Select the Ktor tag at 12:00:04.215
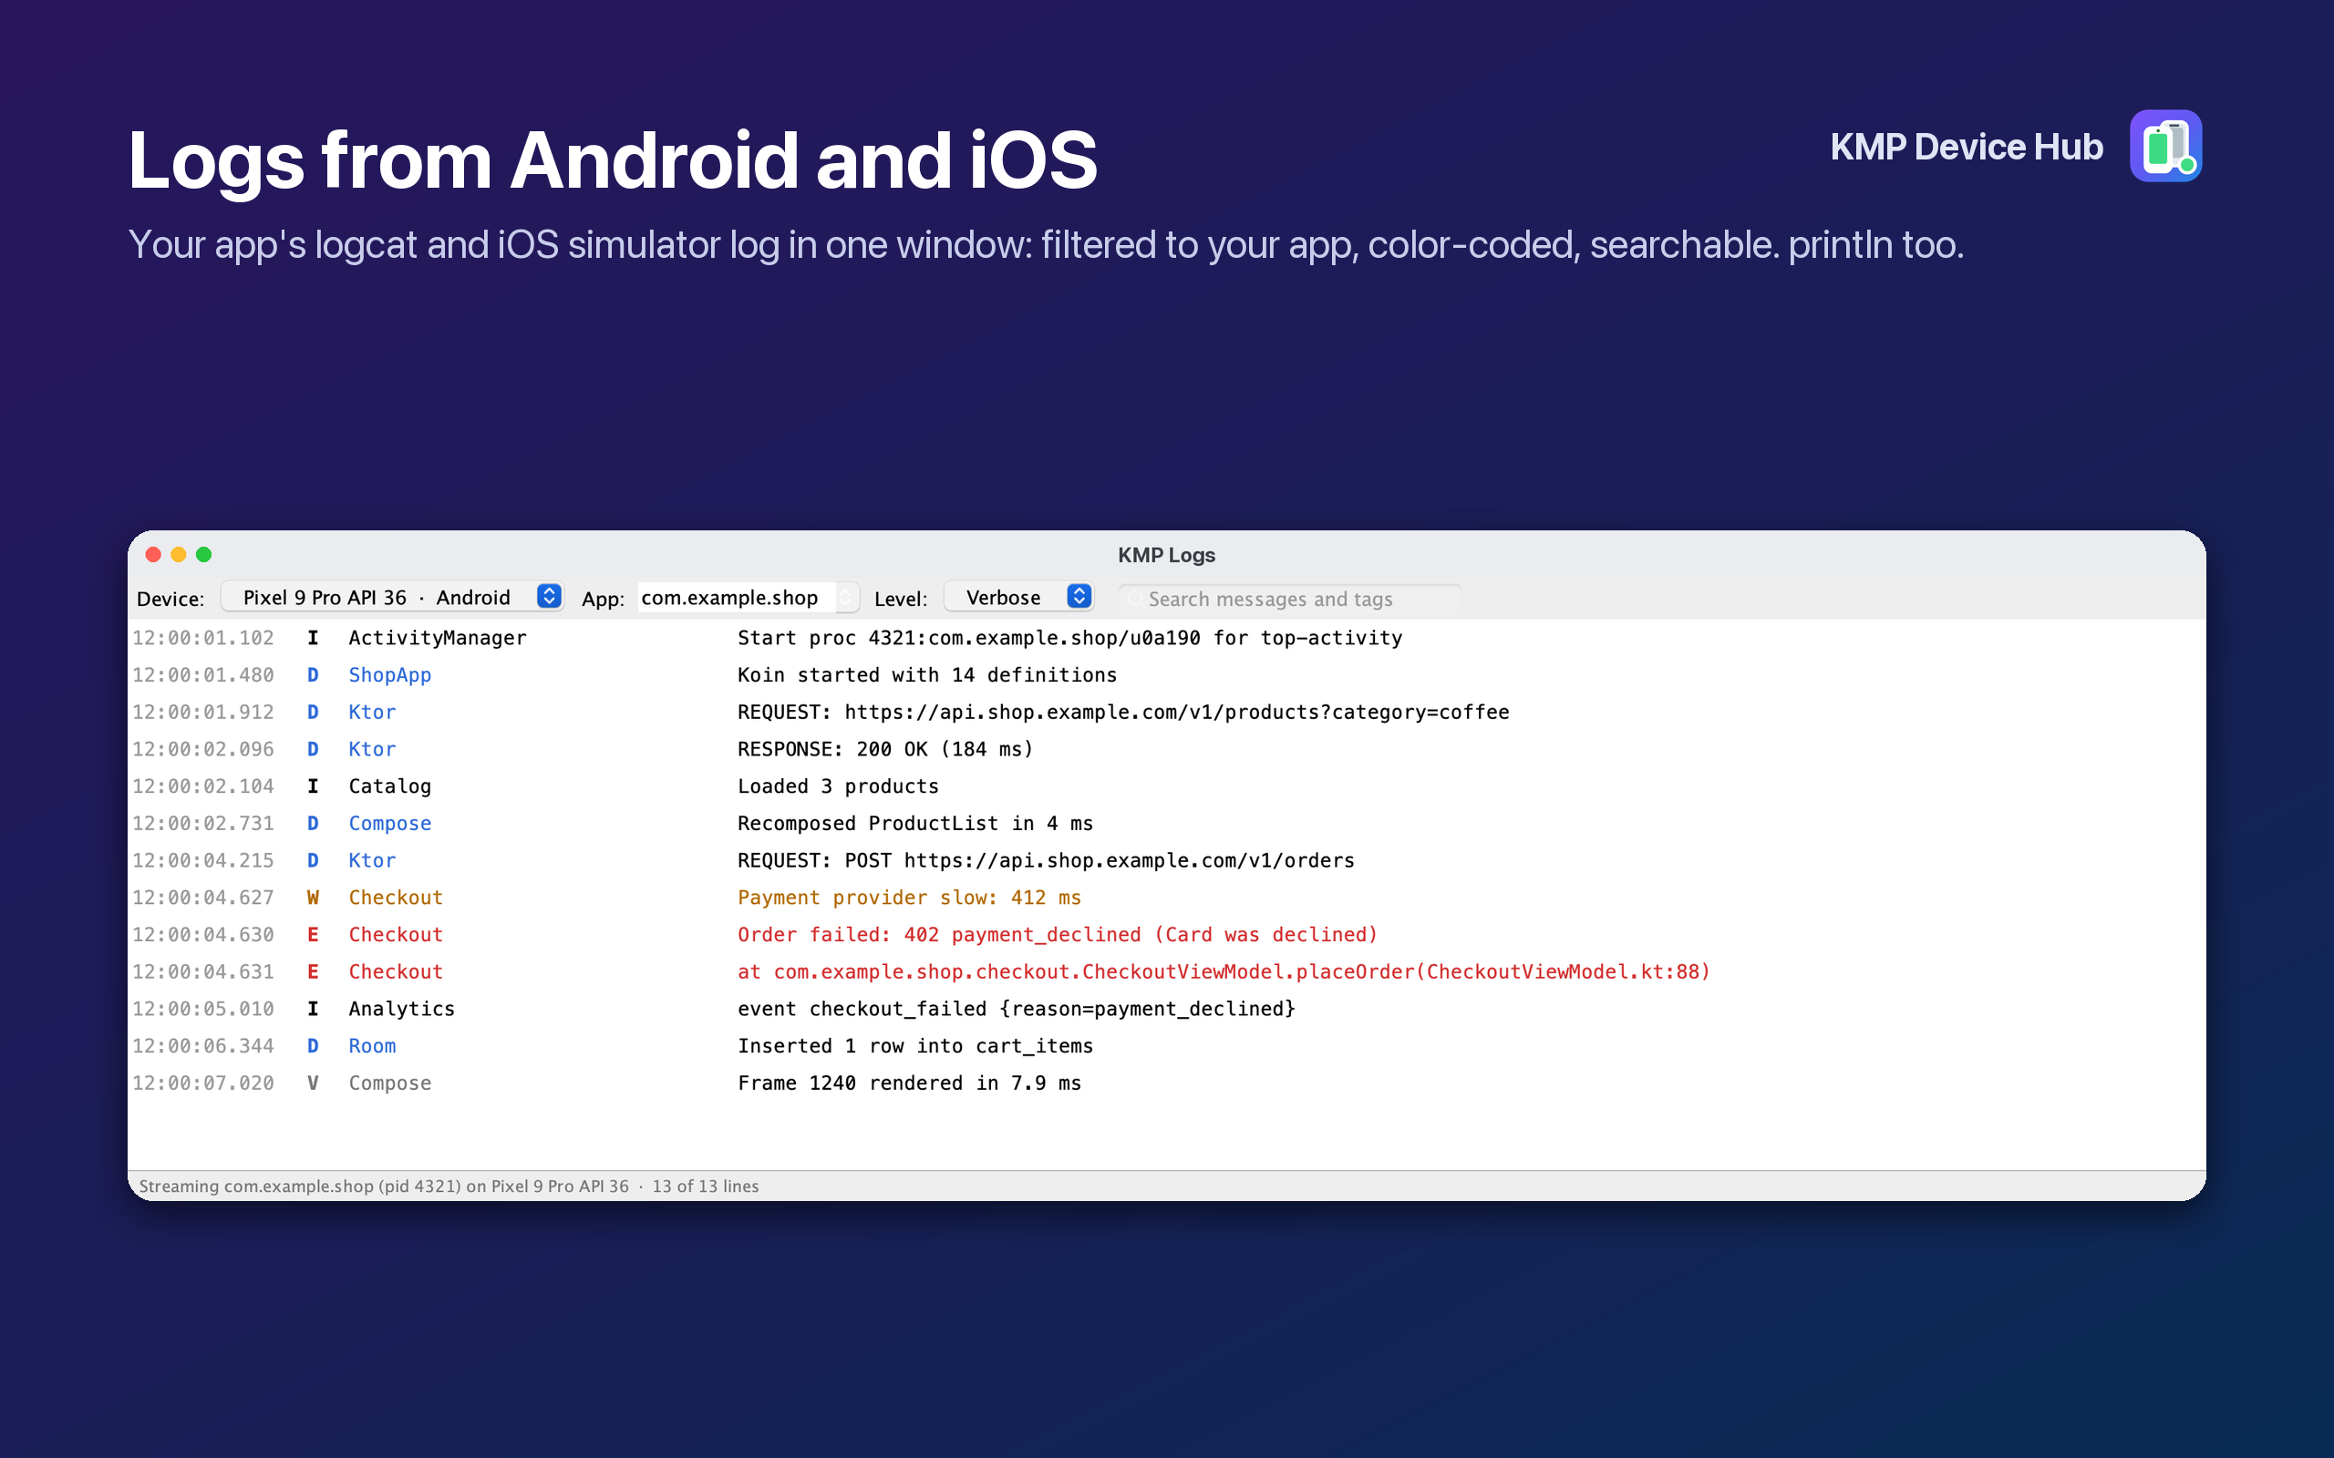 pos(372,860)
